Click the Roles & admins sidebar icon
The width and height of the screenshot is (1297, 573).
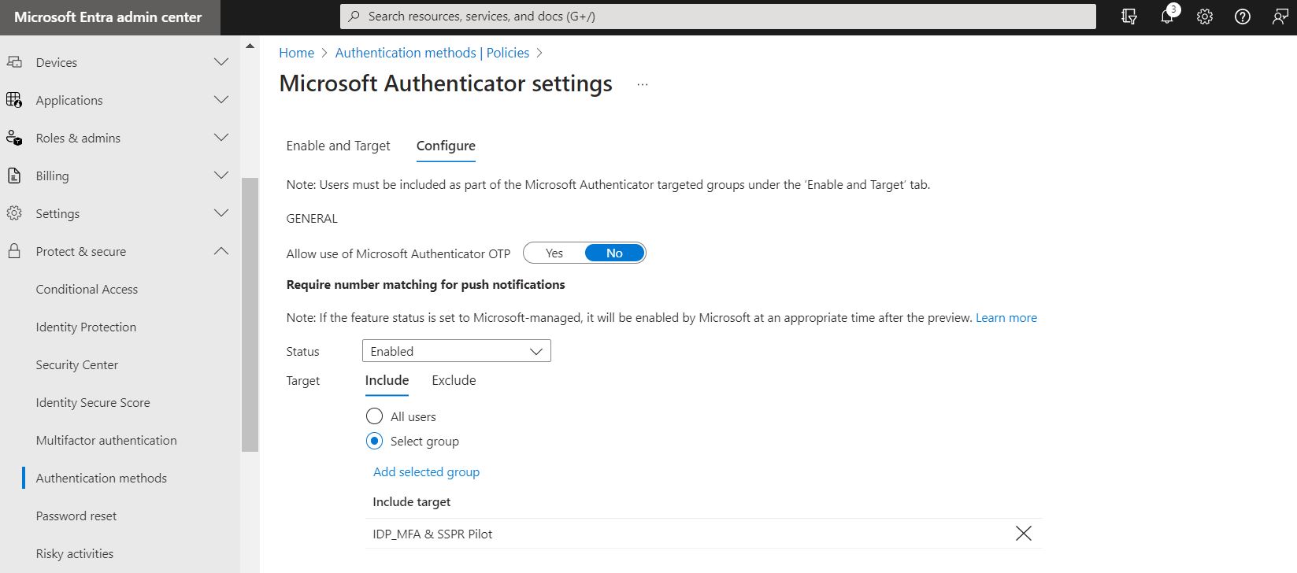14,138
